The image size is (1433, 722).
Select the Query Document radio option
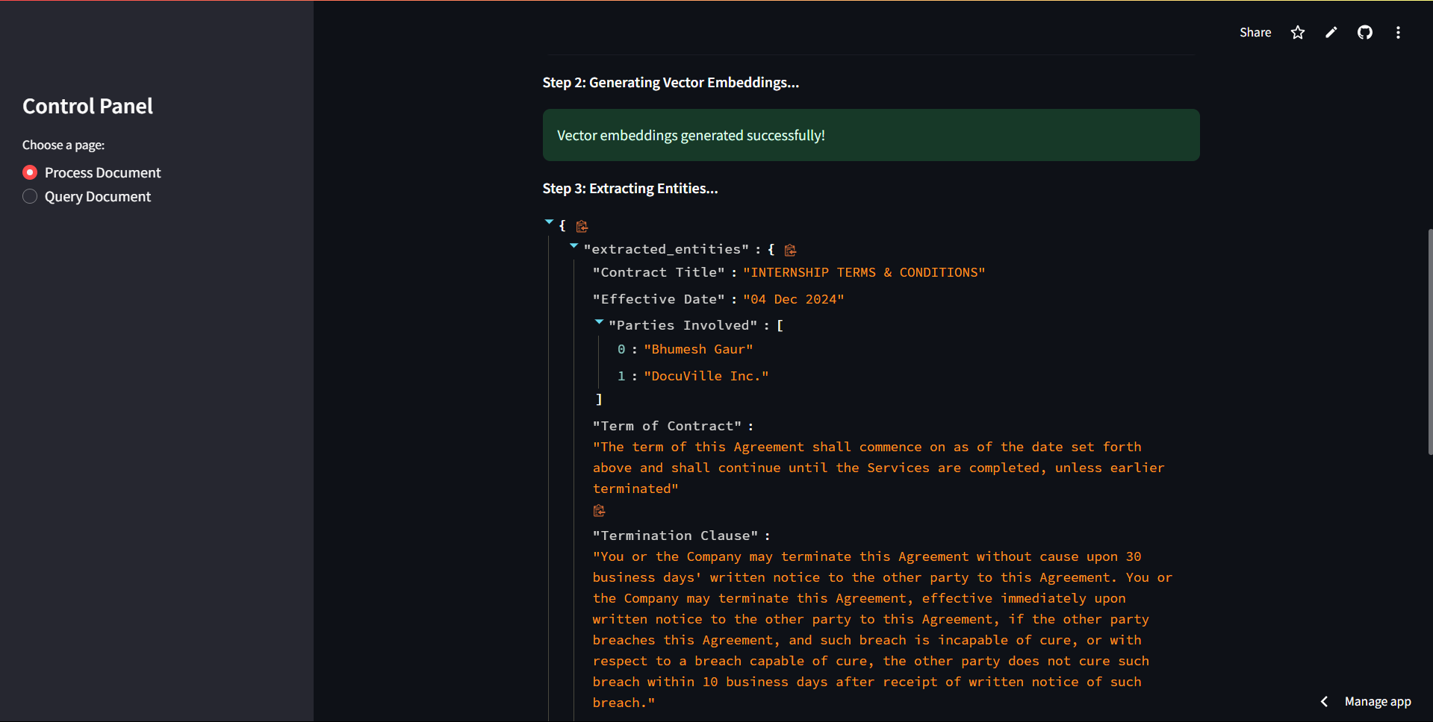(30, 196)
